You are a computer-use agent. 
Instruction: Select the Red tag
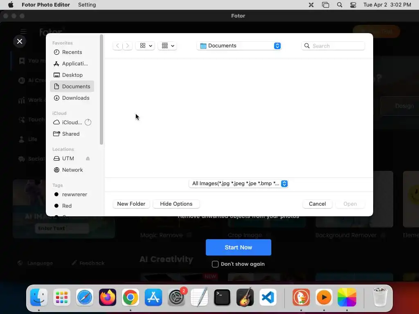pos(72,206)
